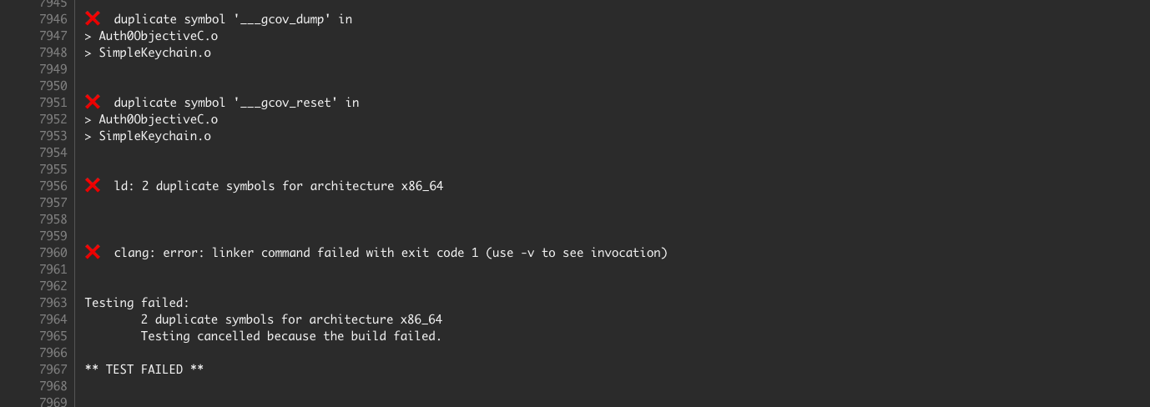This screenshot has height=407, width=1150.
Task: Click the red X next to ld error
Action: pos(93,185)
